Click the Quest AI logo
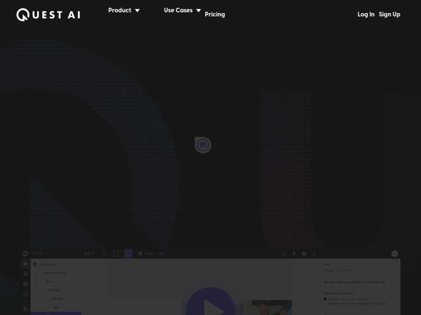 49,14
